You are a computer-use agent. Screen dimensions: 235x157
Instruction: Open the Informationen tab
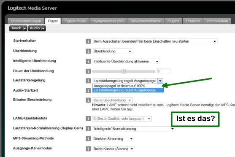pos(217,21)
